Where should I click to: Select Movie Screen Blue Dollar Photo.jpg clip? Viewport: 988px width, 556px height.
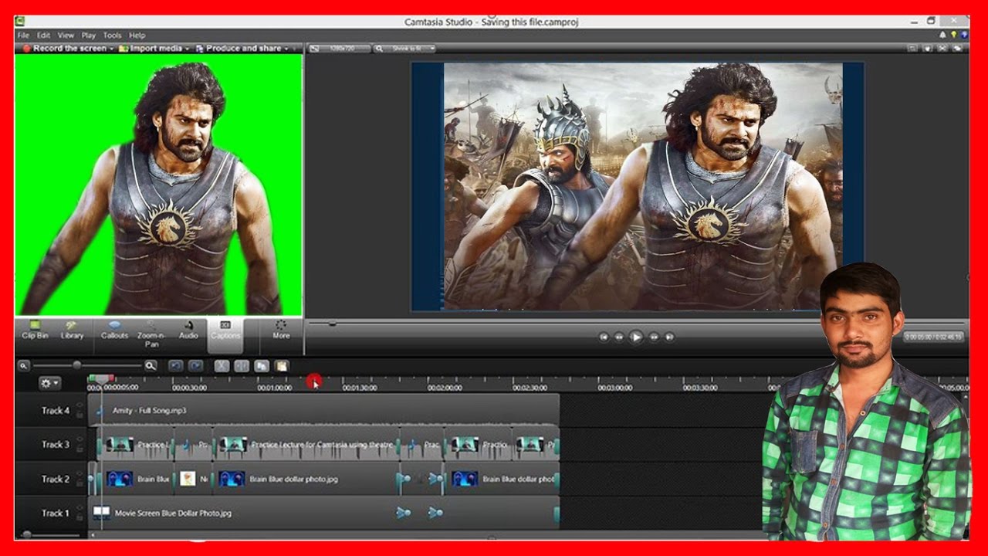tap(324, 513)
